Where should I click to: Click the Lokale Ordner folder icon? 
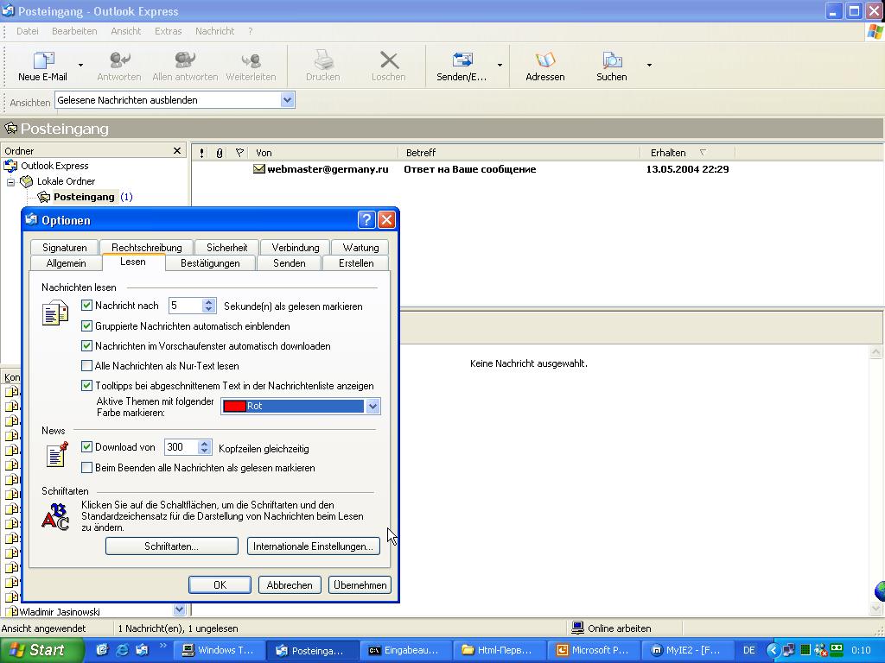[27, 181]
